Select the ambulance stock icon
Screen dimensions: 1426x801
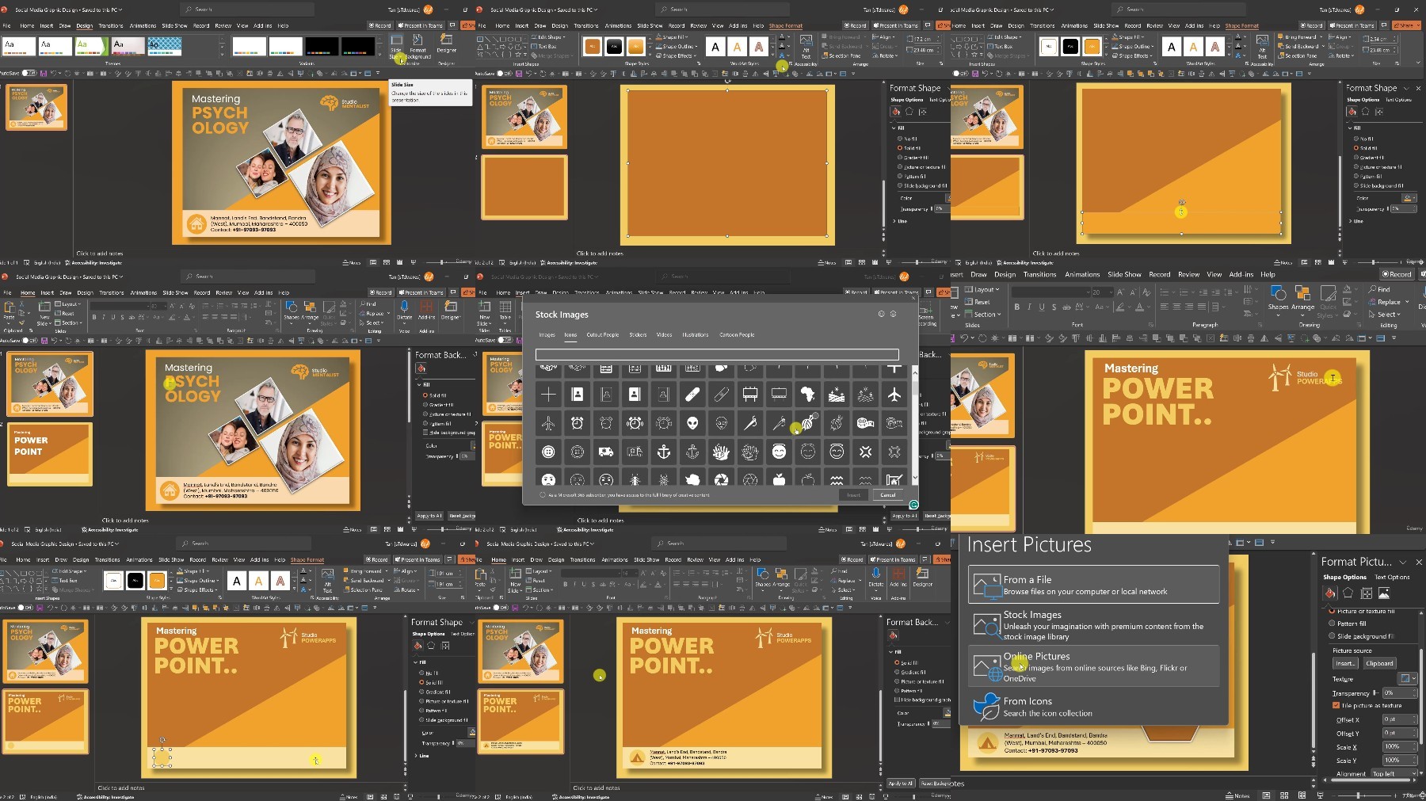pyautogui.click(x=606, y=452)
